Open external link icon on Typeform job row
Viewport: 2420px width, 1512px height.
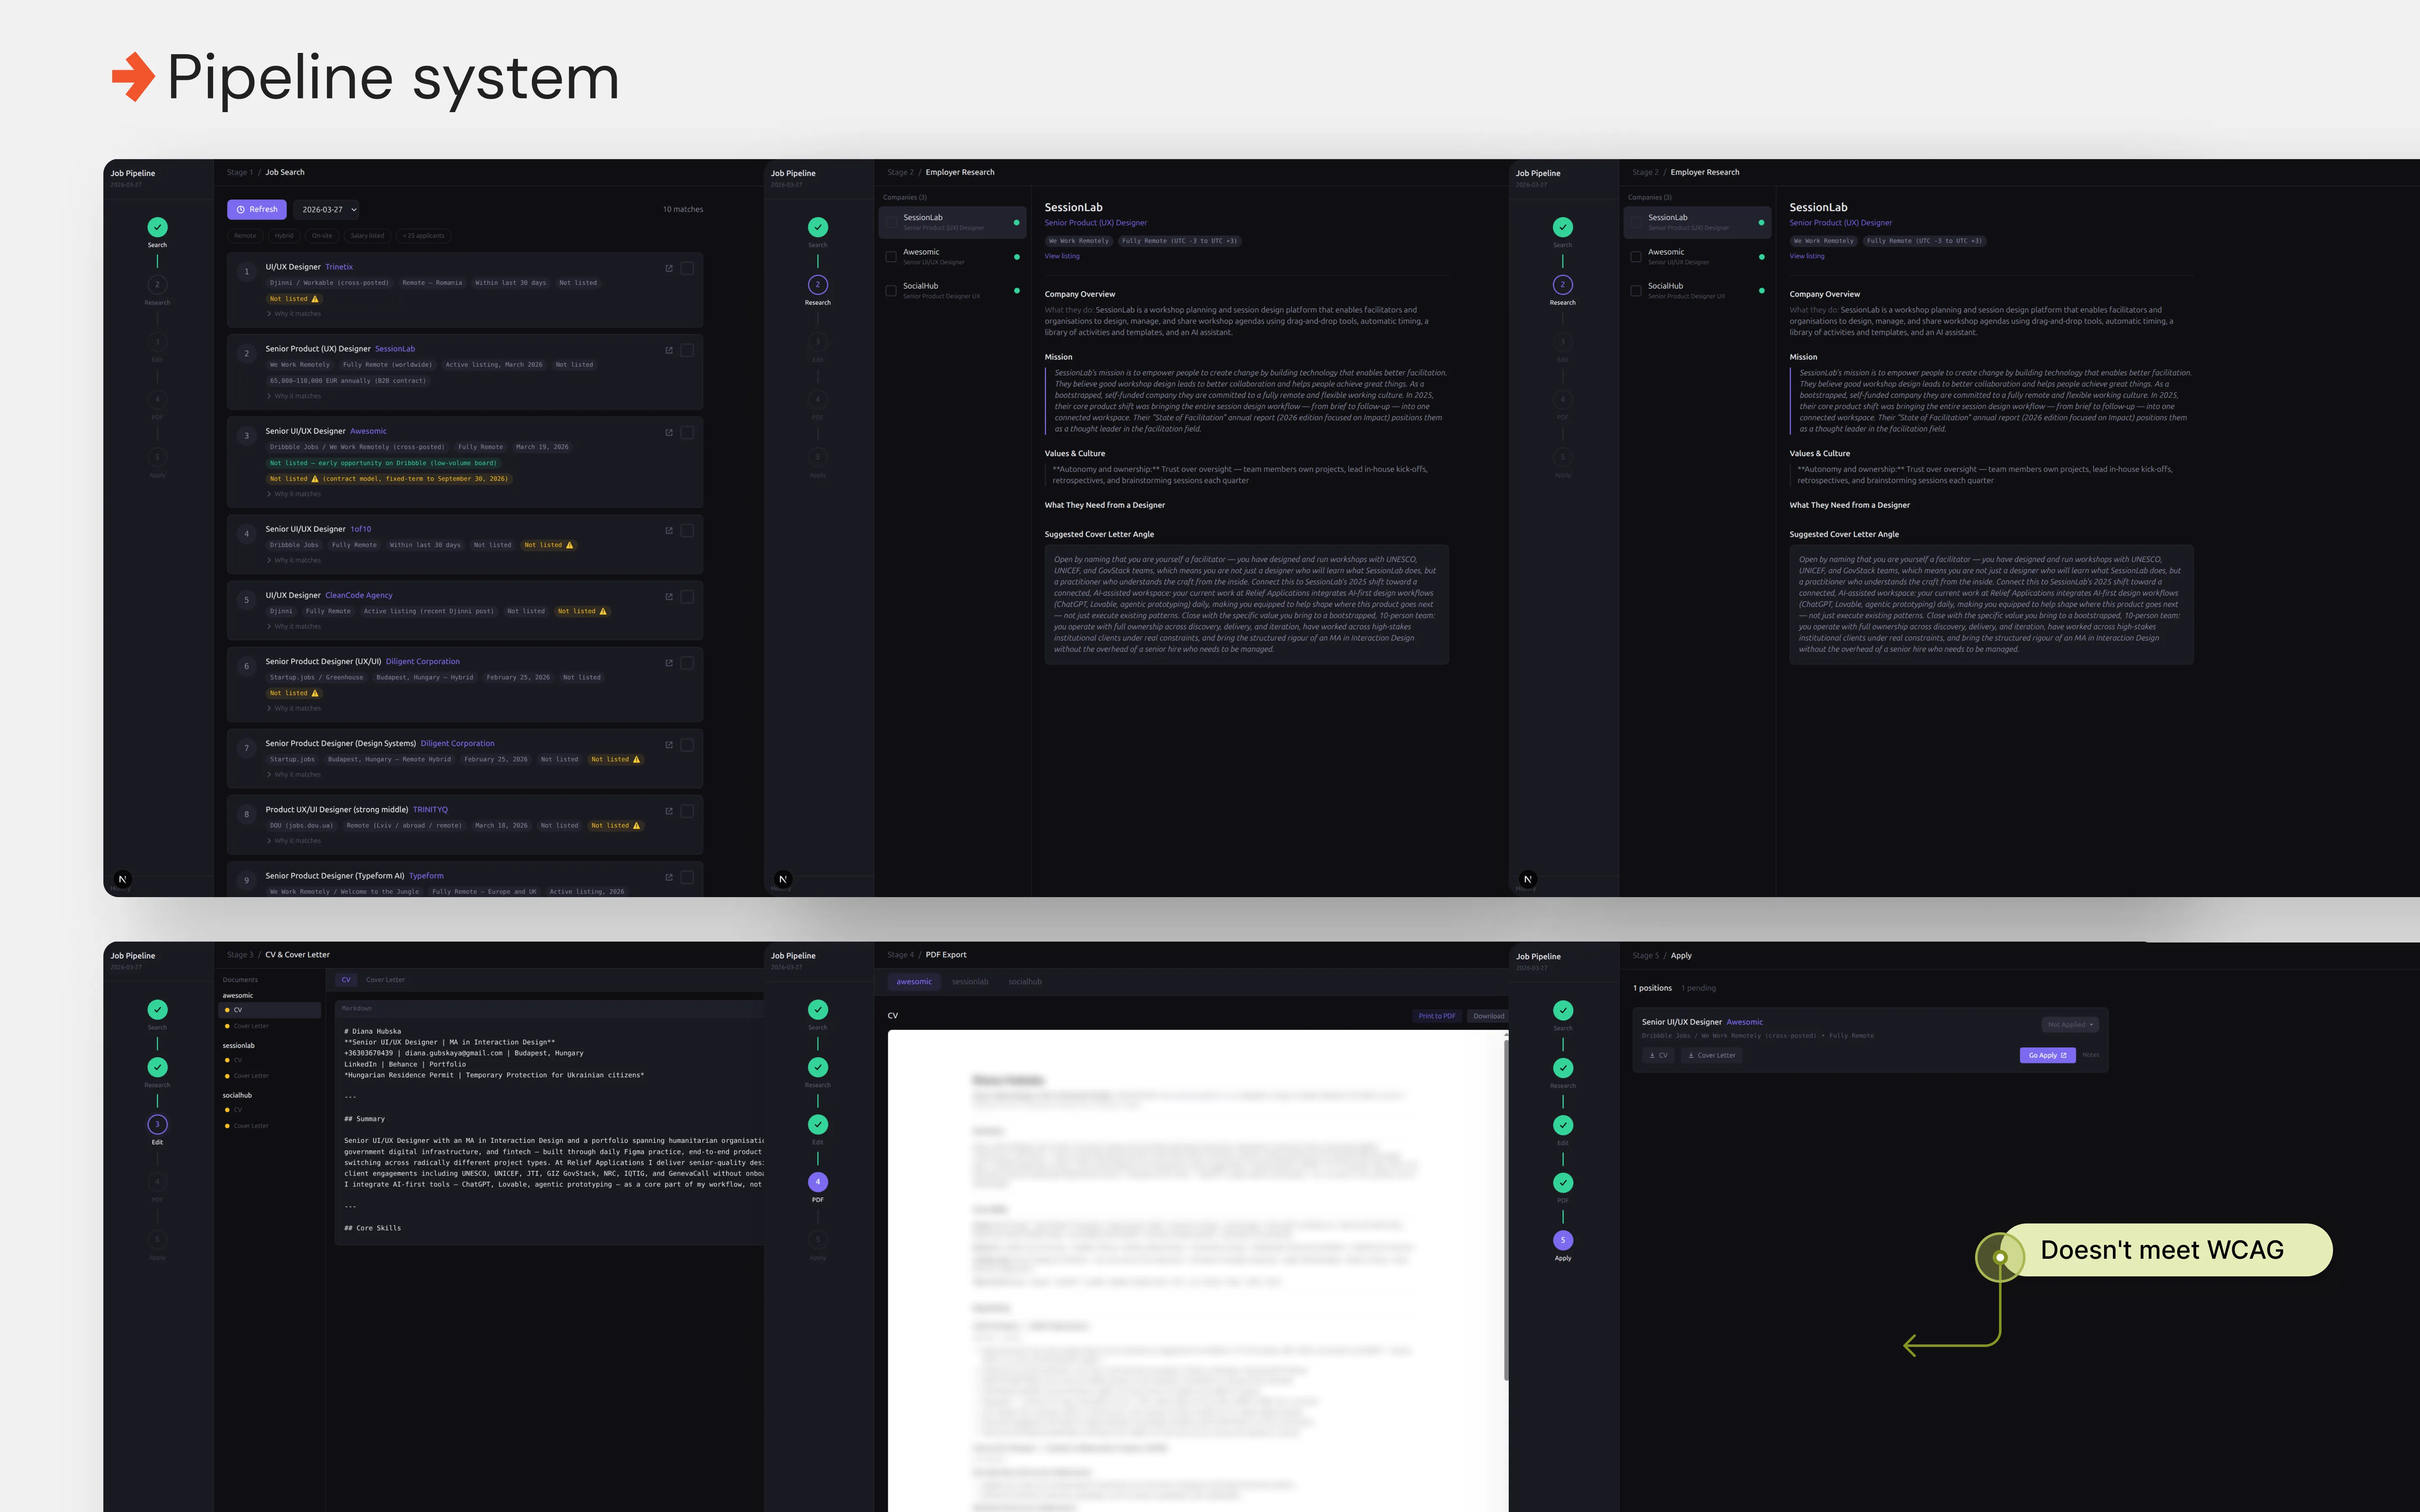[669, 876]
